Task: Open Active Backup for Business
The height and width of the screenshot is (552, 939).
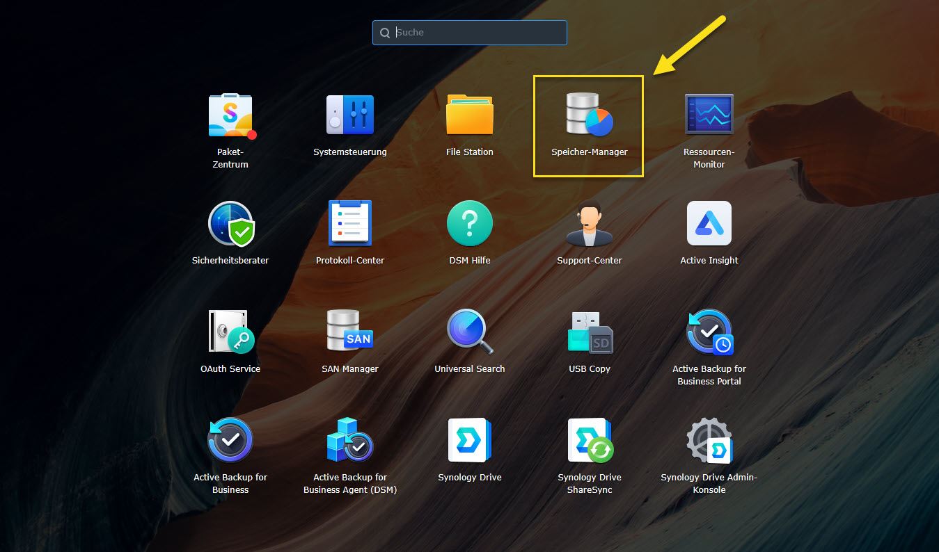Action: coord(230,441)
